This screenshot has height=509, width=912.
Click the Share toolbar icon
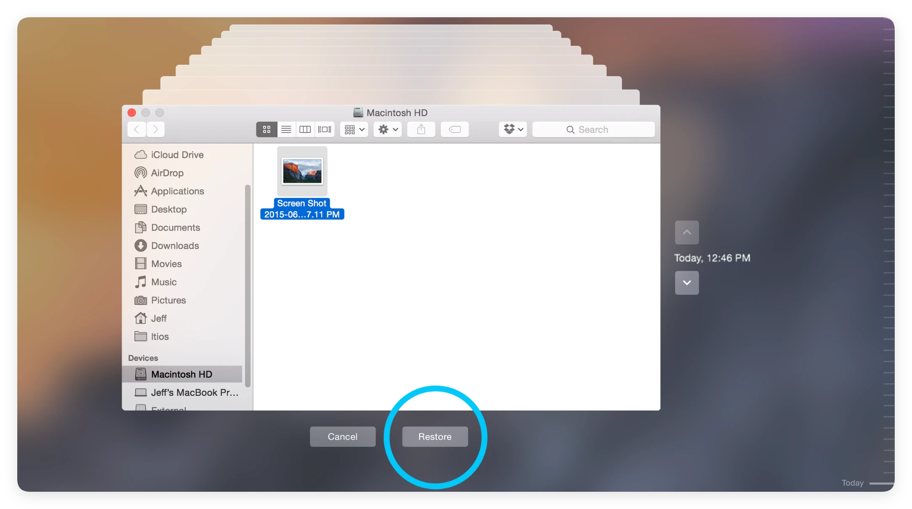click(421, 130)
